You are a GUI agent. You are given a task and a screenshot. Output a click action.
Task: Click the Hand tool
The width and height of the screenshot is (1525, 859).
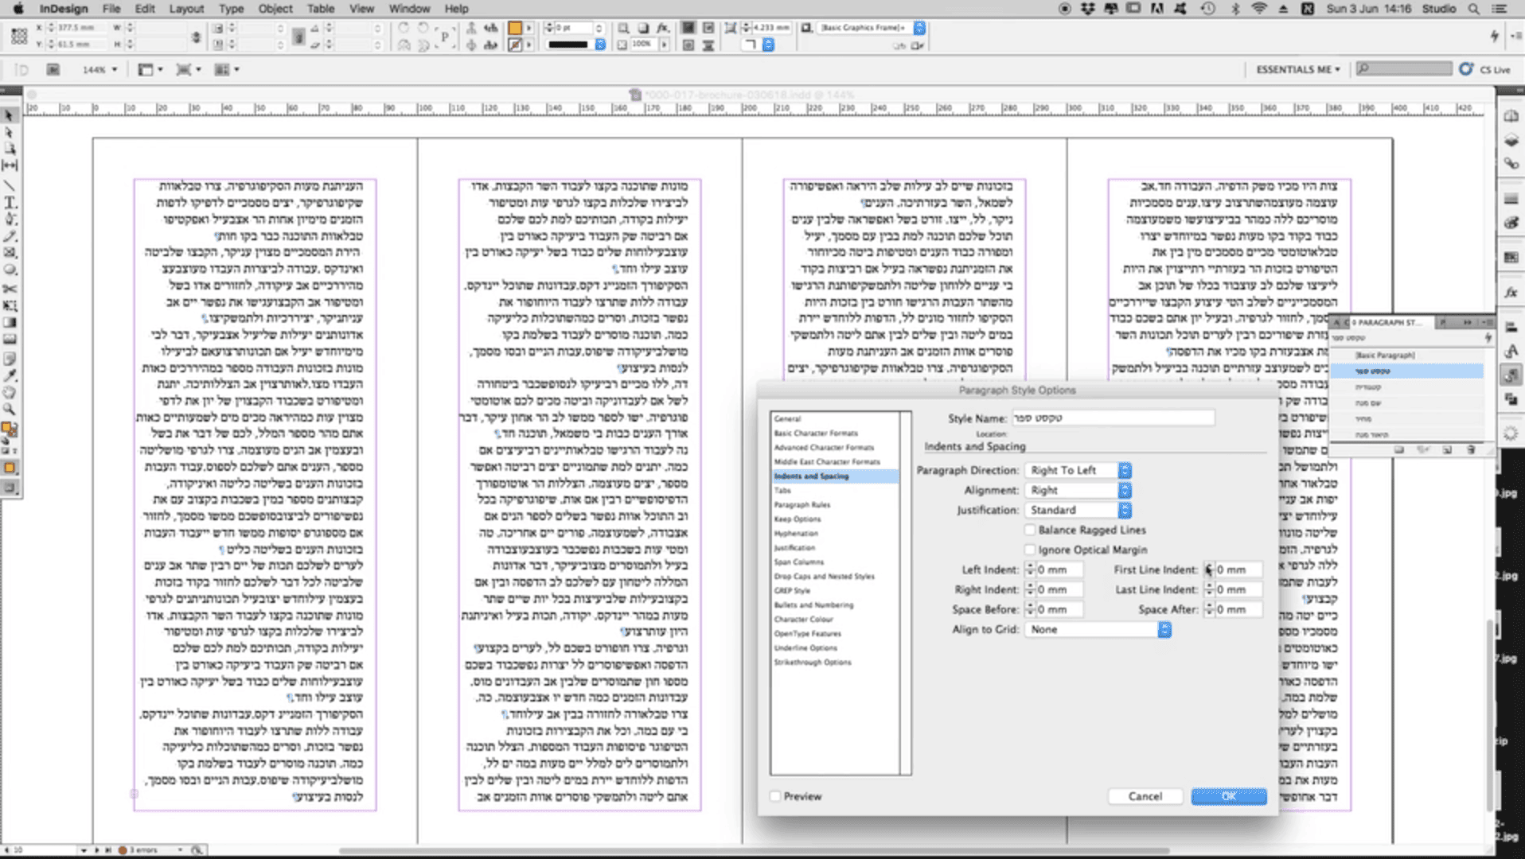click(10, 393)
